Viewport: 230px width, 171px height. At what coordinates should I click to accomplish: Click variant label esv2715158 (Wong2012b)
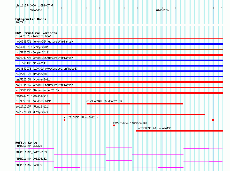pyautogui.click(x=81, y=117)
